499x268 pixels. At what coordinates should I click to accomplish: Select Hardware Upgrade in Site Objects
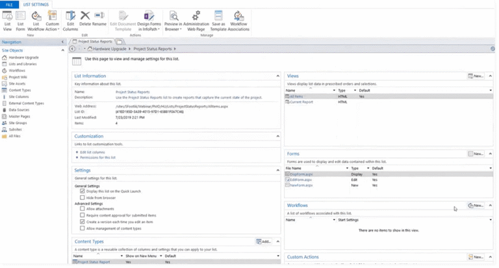point(23,57)
